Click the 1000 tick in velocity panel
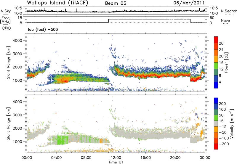This screenshot has height=164, width=237. [17, 142]
